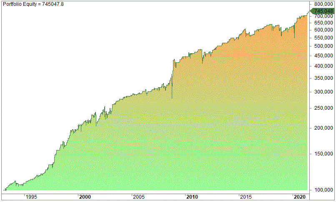336x202 pixels.
Task: Click the 200,000 y-axis label
Action: (x=323, y=128)
